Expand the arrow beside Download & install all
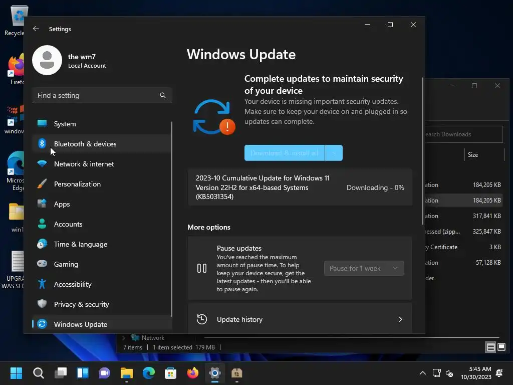 click(334, 153)
